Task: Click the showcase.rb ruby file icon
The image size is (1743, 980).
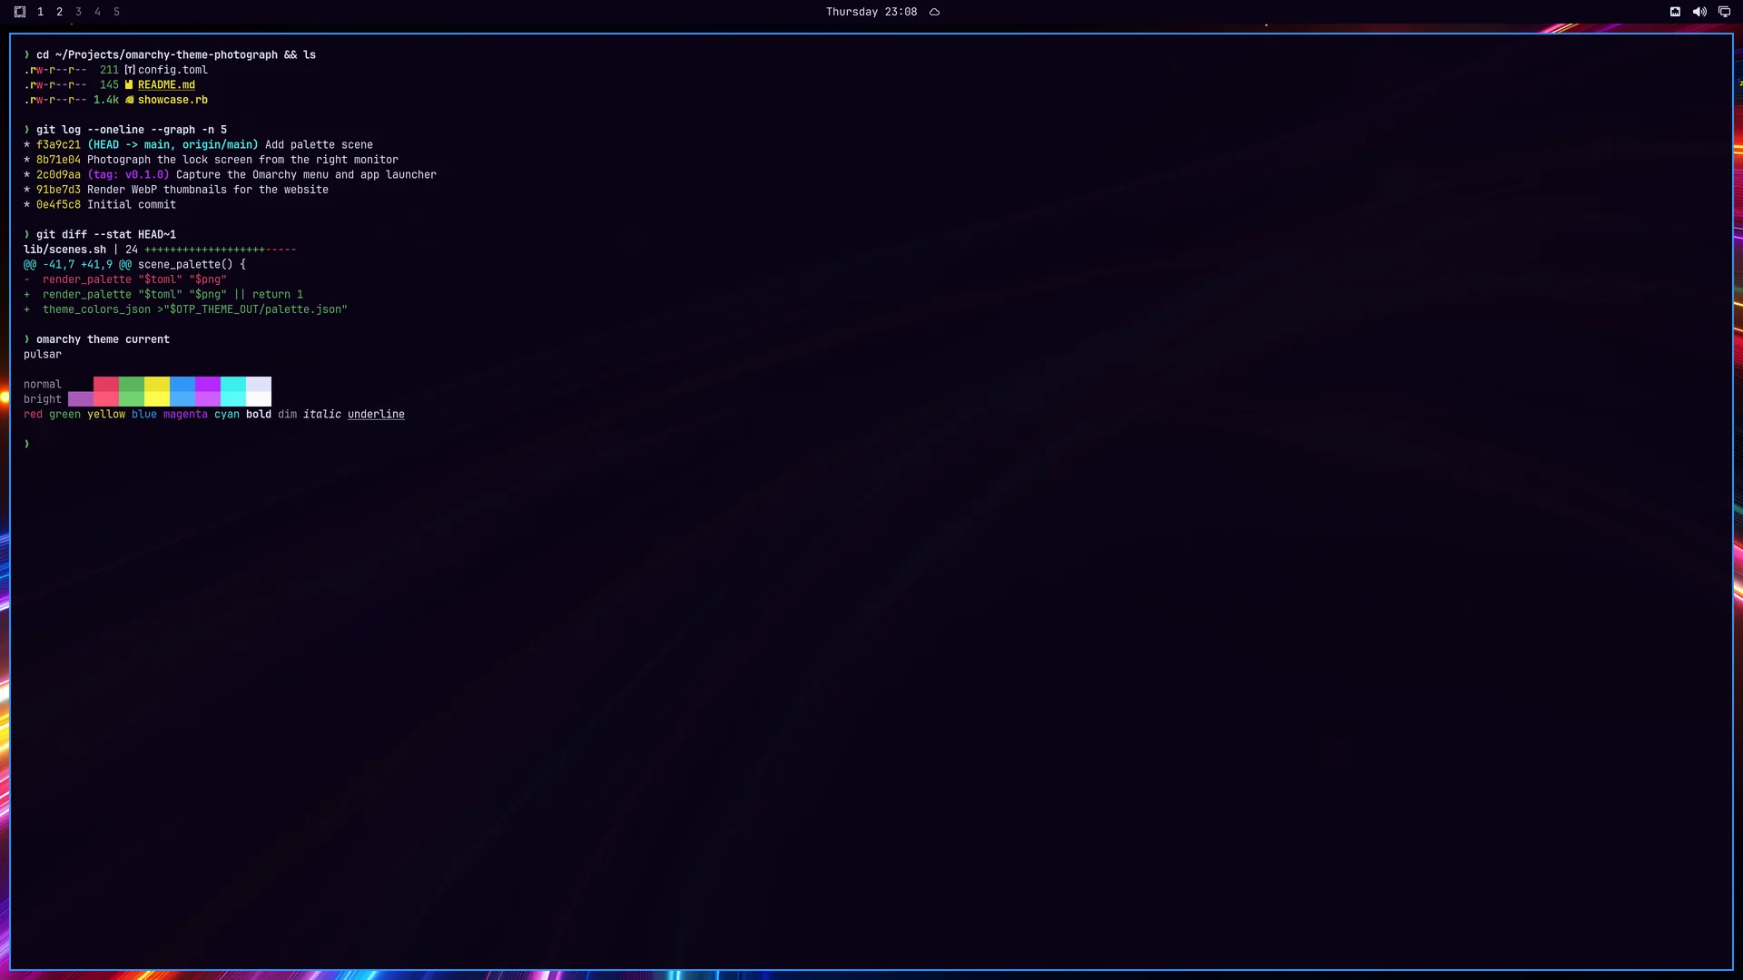Action: coord(129,100)
